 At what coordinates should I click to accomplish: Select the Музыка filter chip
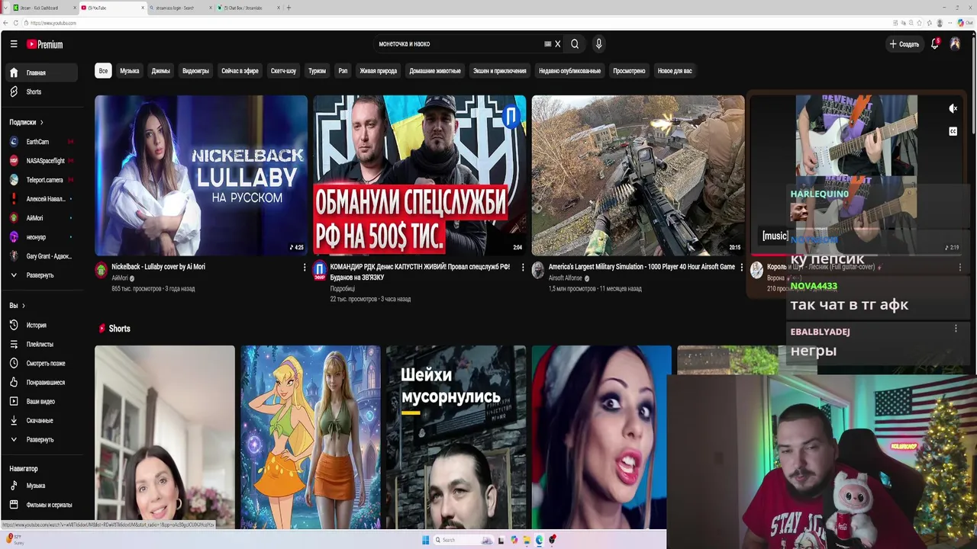click(x=130, y=71)
